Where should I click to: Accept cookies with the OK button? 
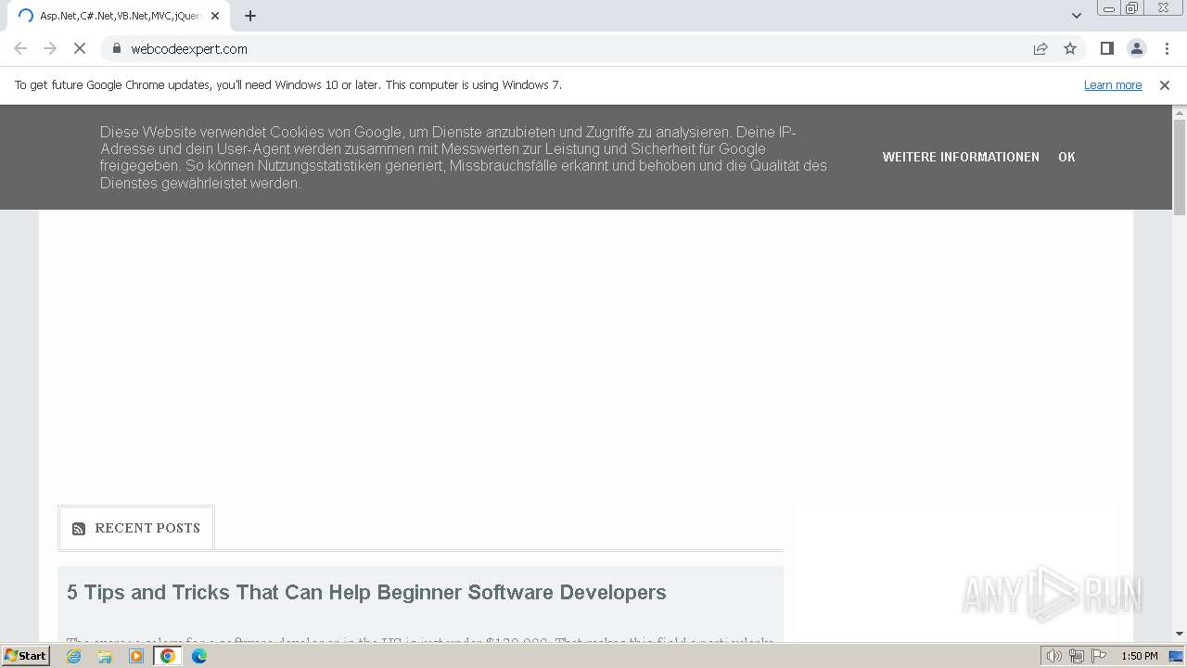[1066, 157]
